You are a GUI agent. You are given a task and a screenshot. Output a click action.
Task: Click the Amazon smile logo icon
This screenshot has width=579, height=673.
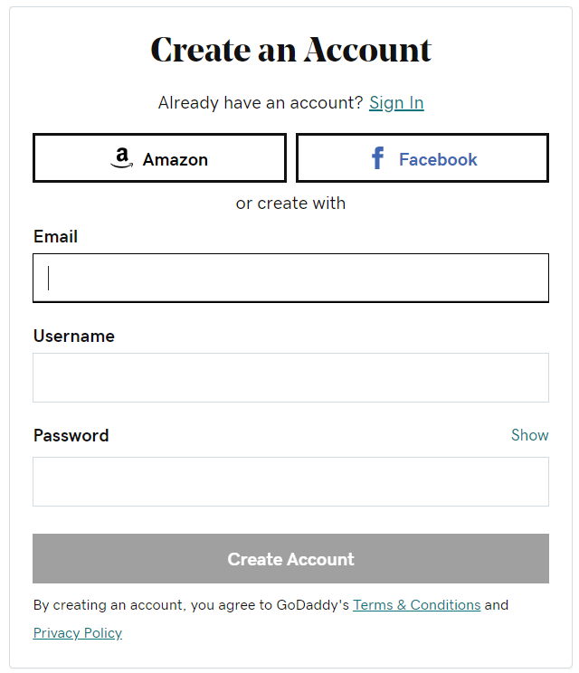122,157
